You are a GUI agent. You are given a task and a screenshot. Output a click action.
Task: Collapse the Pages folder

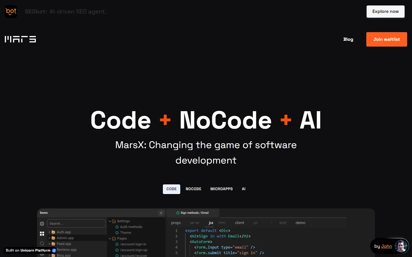(110, 238)
